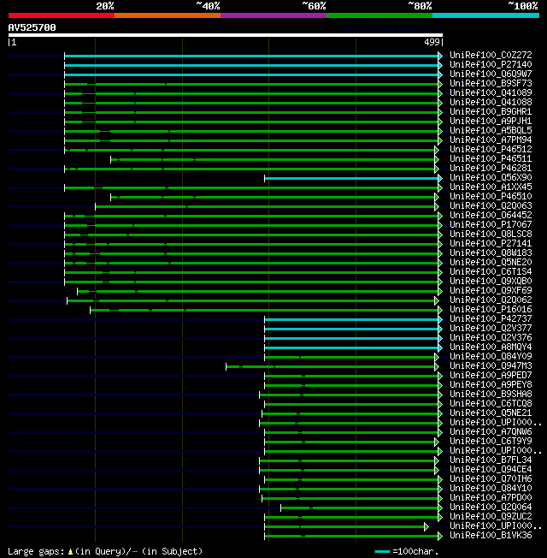Screen dimensions: 547x558
Task: Click the UniRef100_A1XX45 label
Action: pyautogui.click(x=491, y=187)
